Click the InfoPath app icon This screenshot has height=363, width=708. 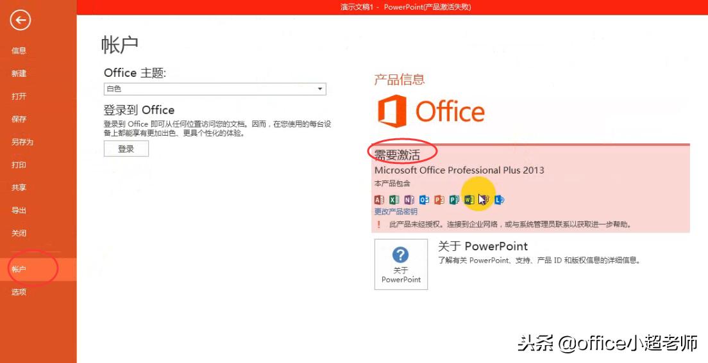484,199
